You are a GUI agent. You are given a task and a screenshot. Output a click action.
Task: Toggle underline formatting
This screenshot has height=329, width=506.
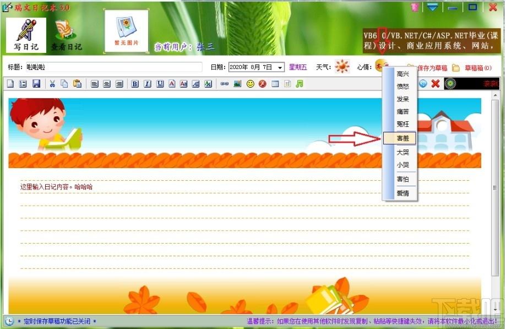coord(160,84)
